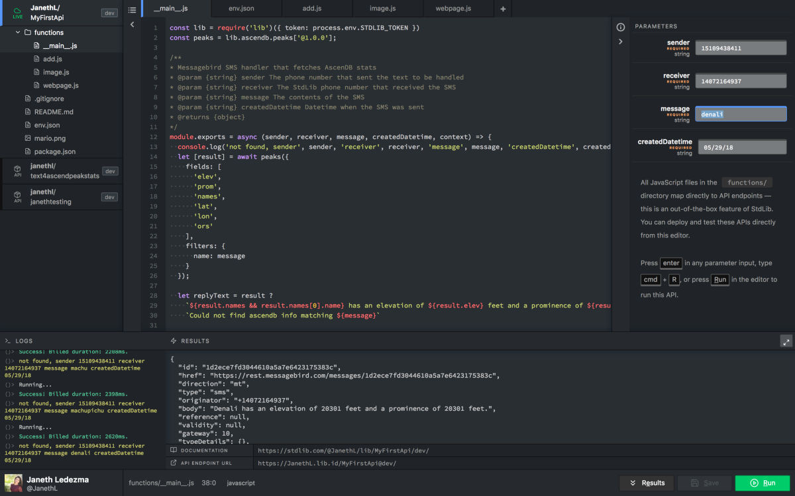
Task: Click the Documentation book icon
Action: pos(174,450)
